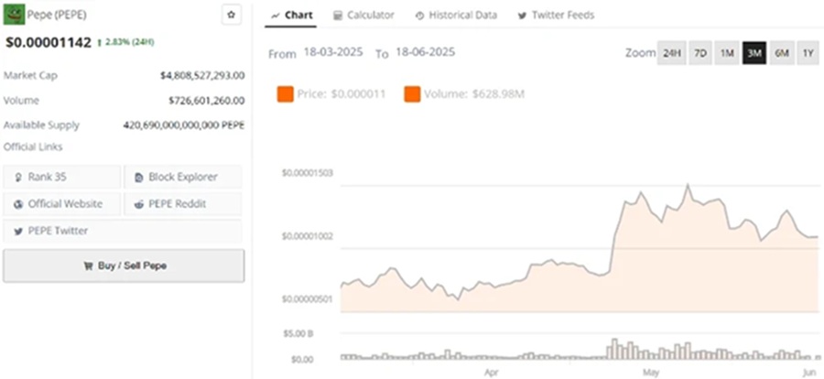Edit the To date 18-06-2025
Image resolution: width=824 pixels, height=379 pixels.
tap(426, 52)
